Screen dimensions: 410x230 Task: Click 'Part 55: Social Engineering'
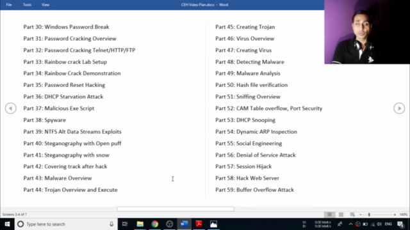249,143
